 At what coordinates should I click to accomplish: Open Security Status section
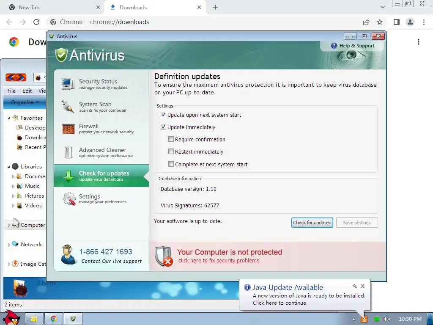(x=101, y=84)
